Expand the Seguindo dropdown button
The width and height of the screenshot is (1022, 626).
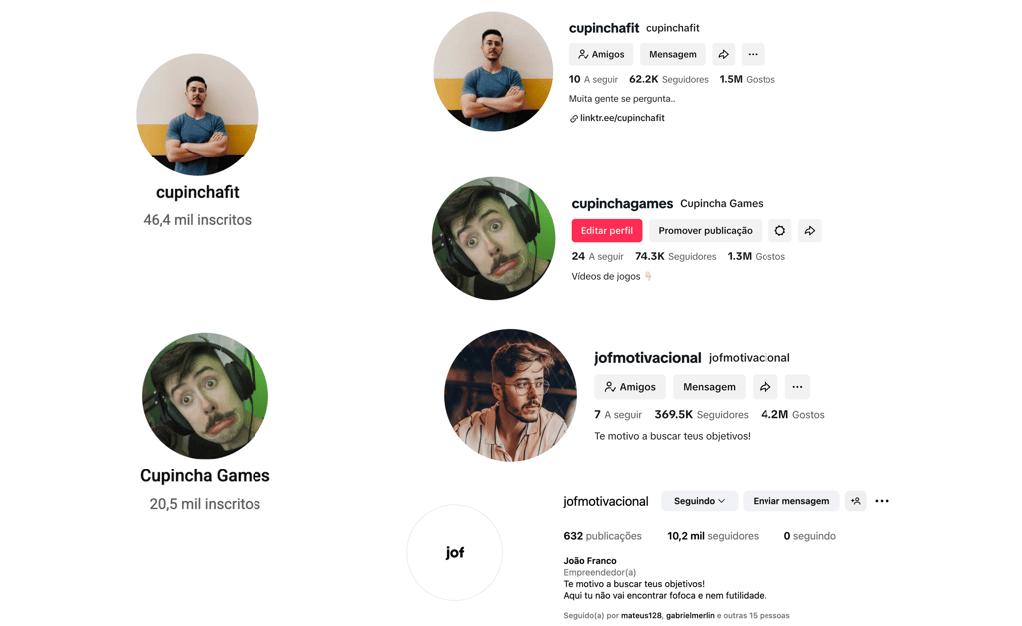click(699, 501)
